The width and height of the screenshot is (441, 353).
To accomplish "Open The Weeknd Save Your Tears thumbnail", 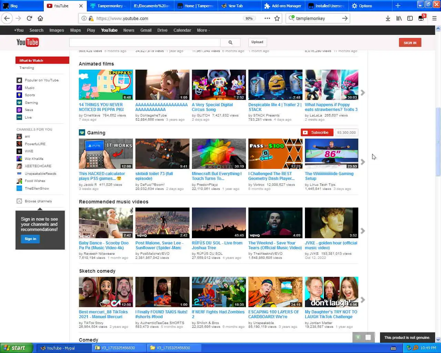I will [275, 223].
